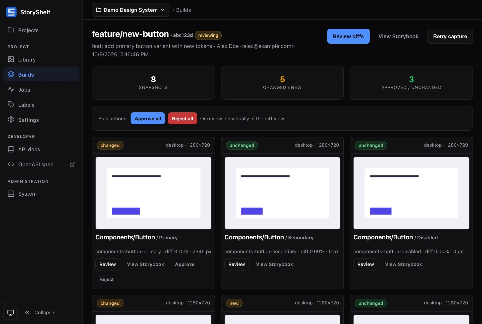Open the Button Disabled thumbnail
This screenshot has width=482, height=324.
click(x=411, y=193)
